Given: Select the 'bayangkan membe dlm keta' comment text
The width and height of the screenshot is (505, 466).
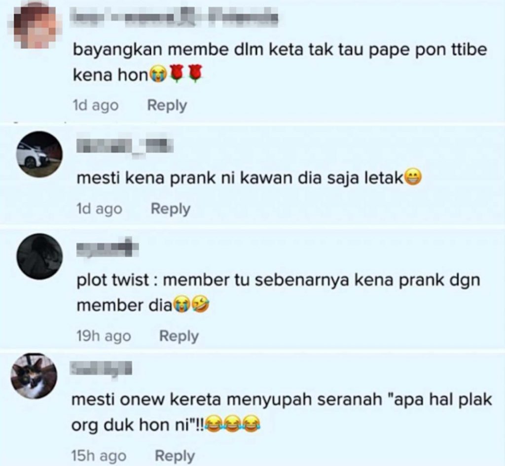Looking at the screenshot, I should pyautogui.click(x=280, y=63).
